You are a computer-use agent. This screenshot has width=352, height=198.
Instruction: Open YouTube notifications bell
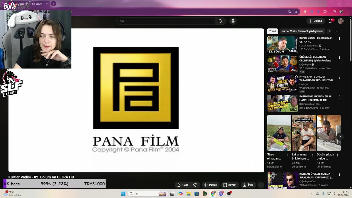330,21
